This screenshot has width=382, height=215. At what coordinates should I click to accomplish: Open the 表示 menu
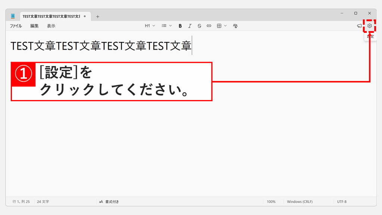[x=51, y=26]
